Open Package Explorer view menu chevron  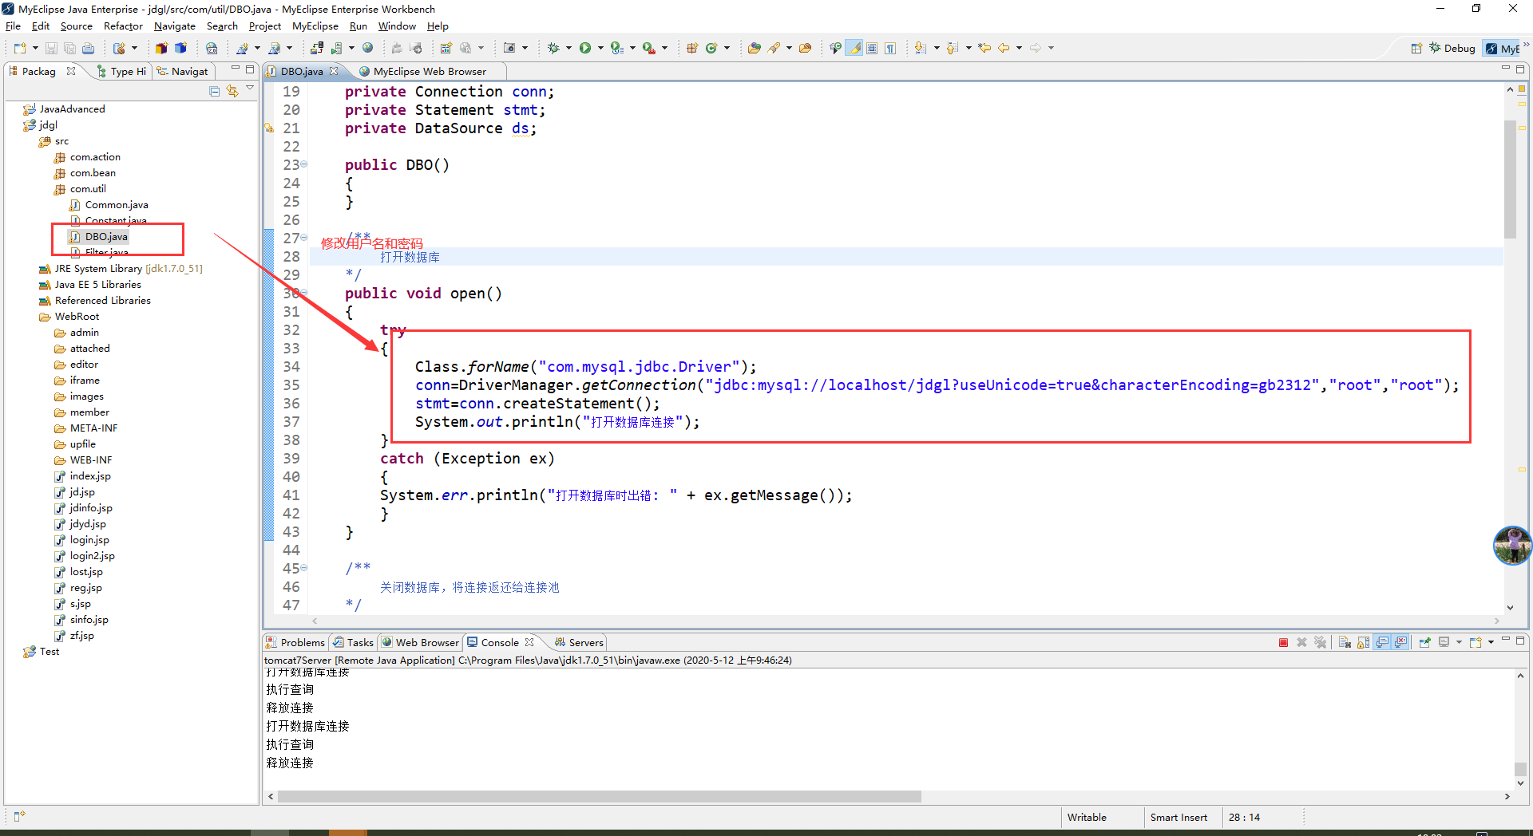tap(250, 89)
